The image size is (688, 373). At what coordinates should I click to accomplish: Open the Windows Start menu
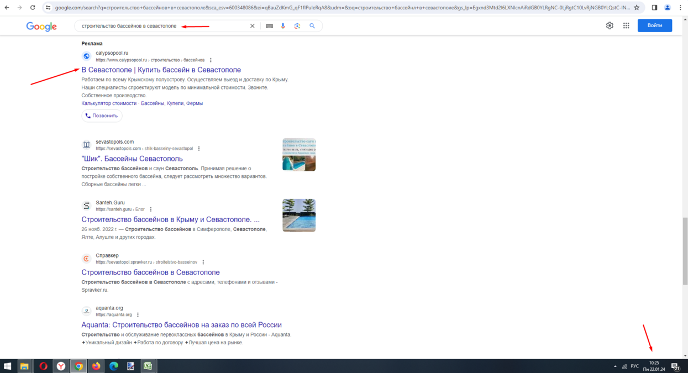8,366
